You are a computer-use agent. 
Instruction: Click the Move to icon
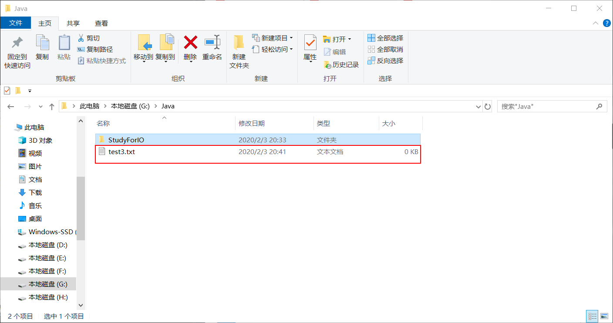(144, 43)
